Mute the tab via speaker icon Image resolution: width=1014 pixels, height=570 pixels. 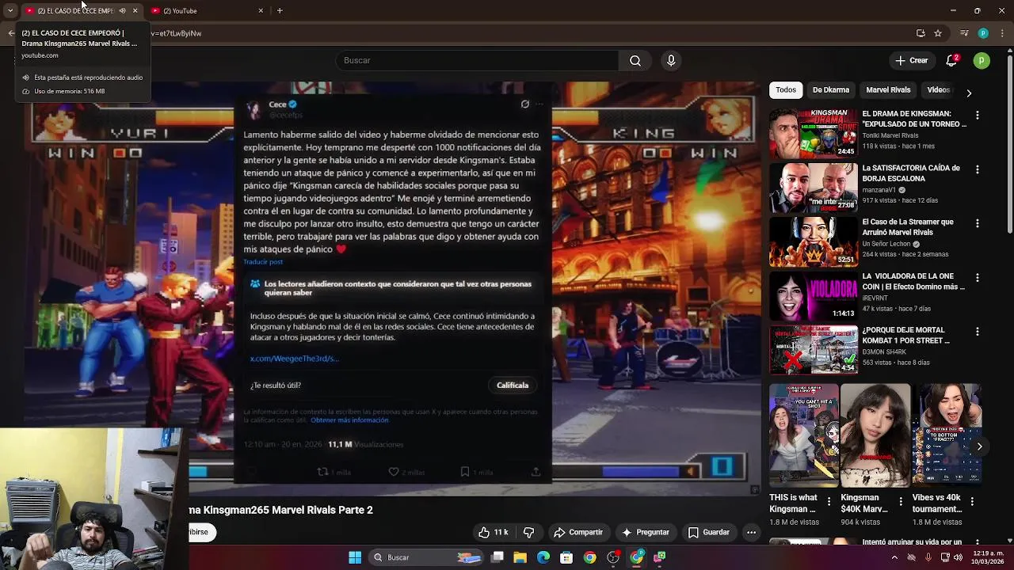[x=122, y=10]
